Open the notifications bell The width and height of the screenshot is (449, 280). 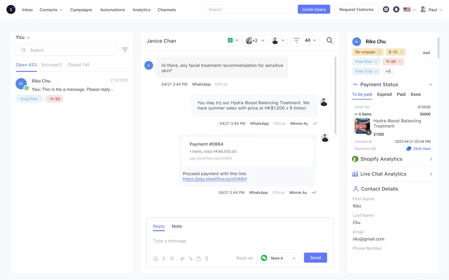(396, 9)
